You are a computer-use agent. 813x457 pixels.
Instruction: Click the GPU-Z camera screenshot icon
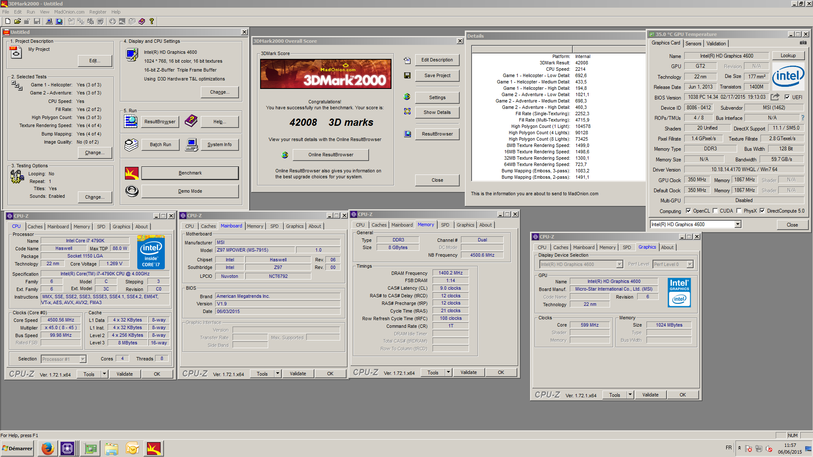click(803, 43)
